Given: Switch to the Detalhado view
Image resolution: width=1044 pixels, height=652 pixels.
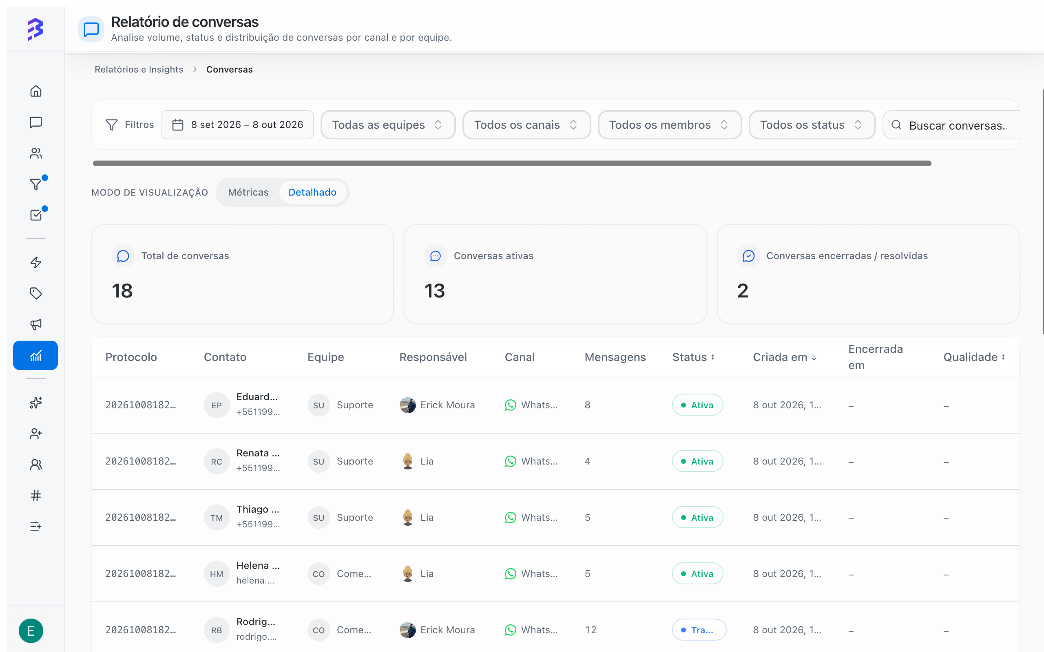Looking at the screenshot, I should coord(312,192).
